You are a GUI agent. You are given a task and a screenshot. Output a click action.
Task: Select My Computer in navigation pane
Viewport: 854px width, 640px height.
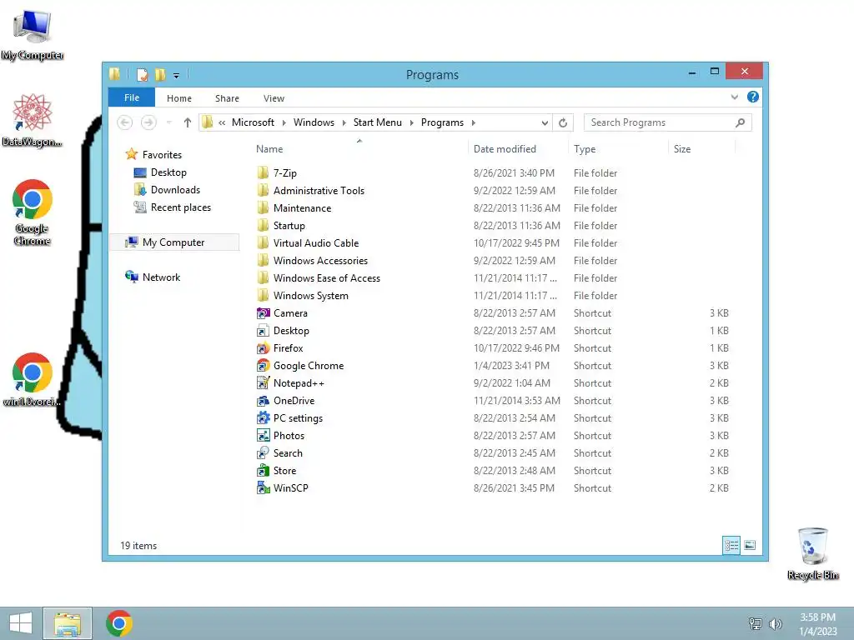[173, 242]
